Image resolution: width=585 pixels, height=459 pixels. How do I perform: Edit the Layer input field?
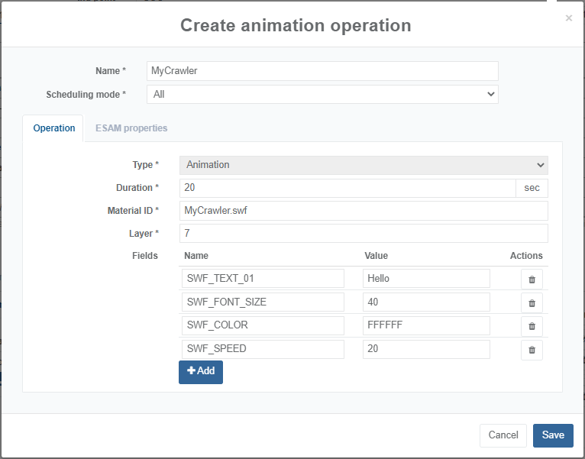[364, 234]
